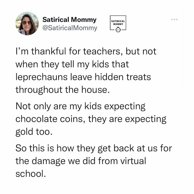Image resolution: width=194 pixels, height=194 pixels.
Task: Click the word virtual in the tweet
Action: 133,161
